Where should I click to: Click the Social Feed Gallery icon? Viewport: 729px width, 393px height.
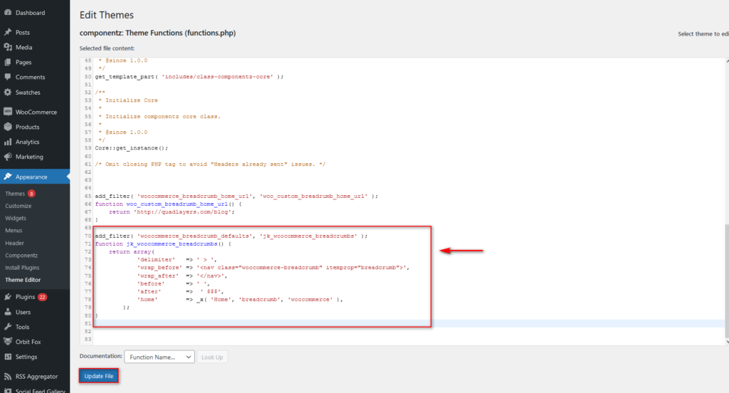(x=8, y=391)
